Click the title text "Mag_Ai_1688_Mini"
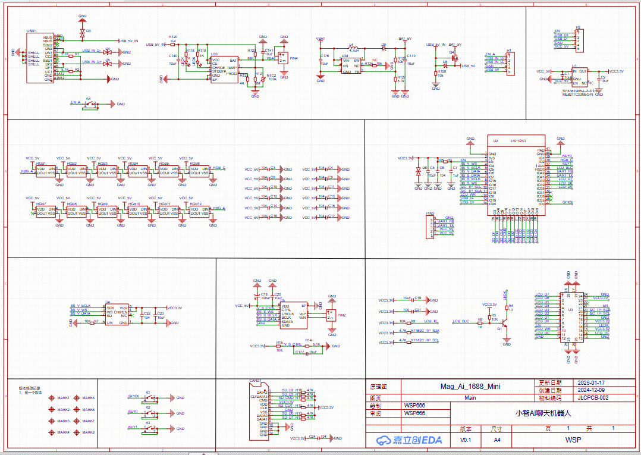The width and height of the screenshot is (641, 455). coord(470,387)
